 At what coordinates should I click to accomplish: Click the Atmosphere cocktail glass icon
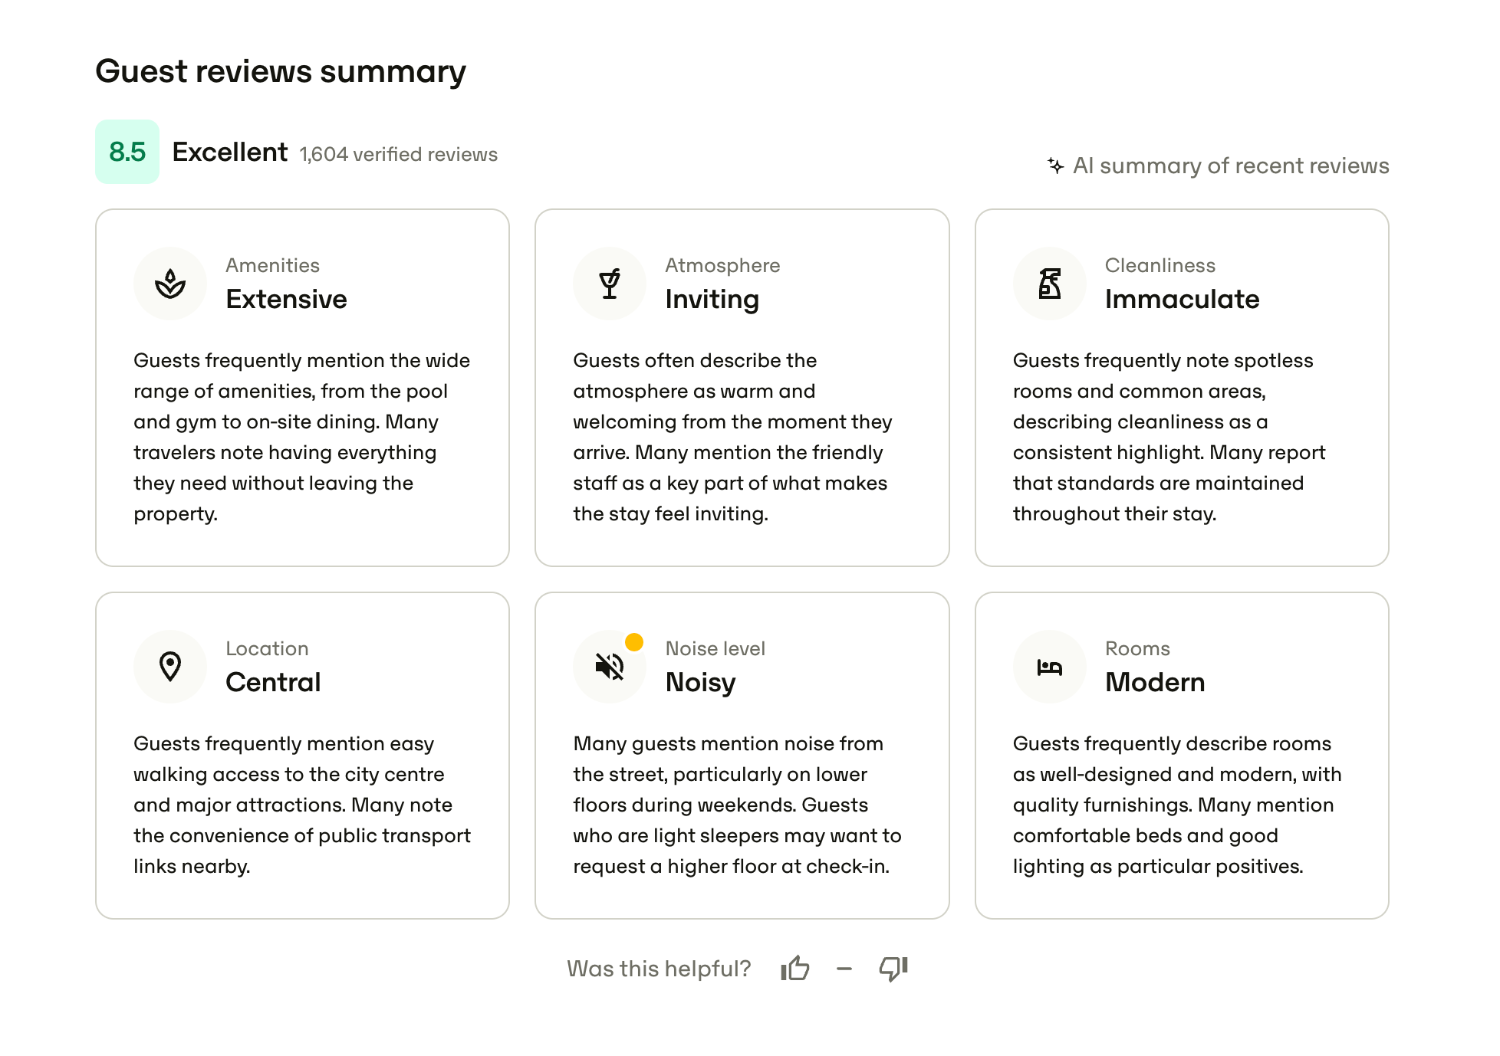coord(610,284)
